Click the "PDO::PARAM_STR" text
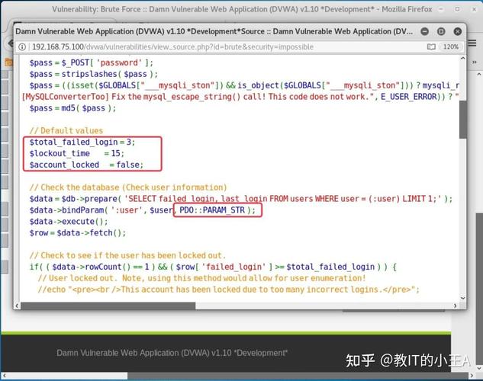The width and height of the screenshot is (483, 381). tap(212, 210)
